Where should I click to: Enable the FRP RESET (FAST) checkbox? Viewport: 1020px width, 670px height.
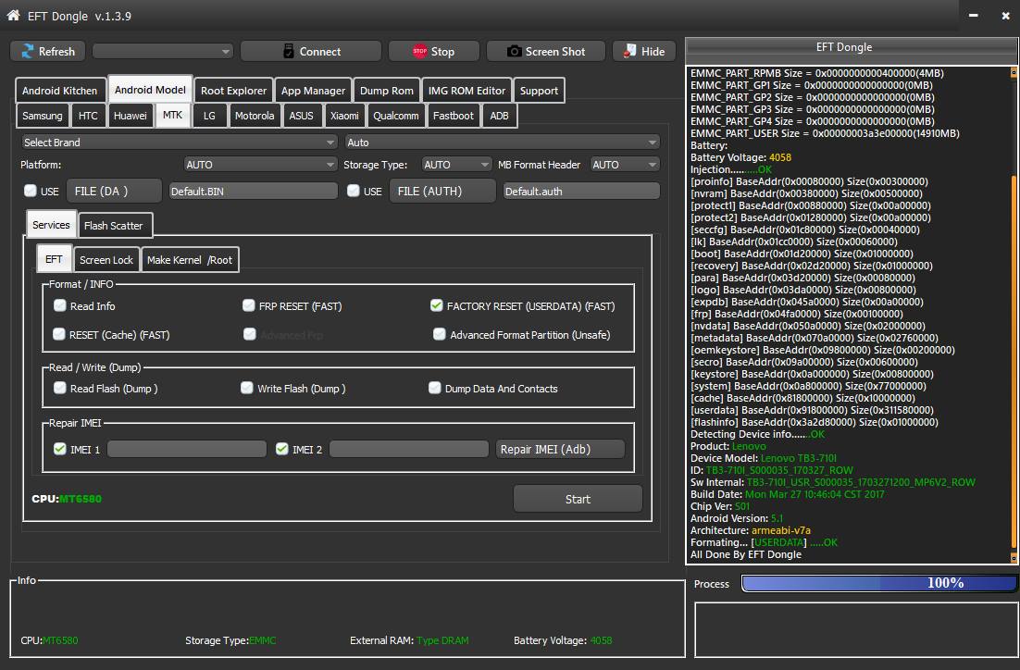pyautogui.click(x=249, y=305)
